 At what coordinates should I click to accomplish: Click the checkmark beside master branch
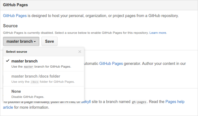pyautogui.click(x=7, y=61)
